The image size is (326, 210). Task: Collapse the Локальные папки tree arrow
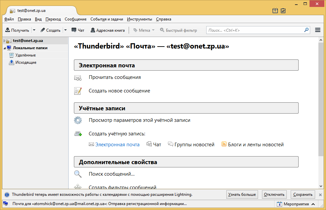click(5, 48)
